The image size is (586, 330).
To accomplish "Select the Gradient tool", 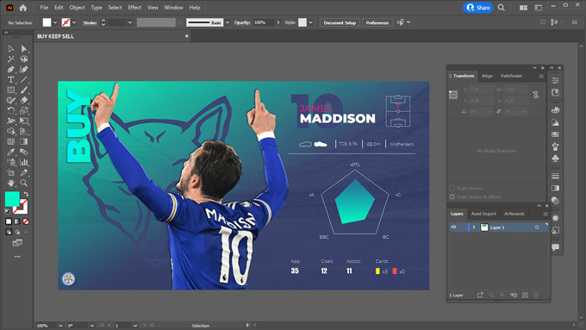I will coord(24,141).
